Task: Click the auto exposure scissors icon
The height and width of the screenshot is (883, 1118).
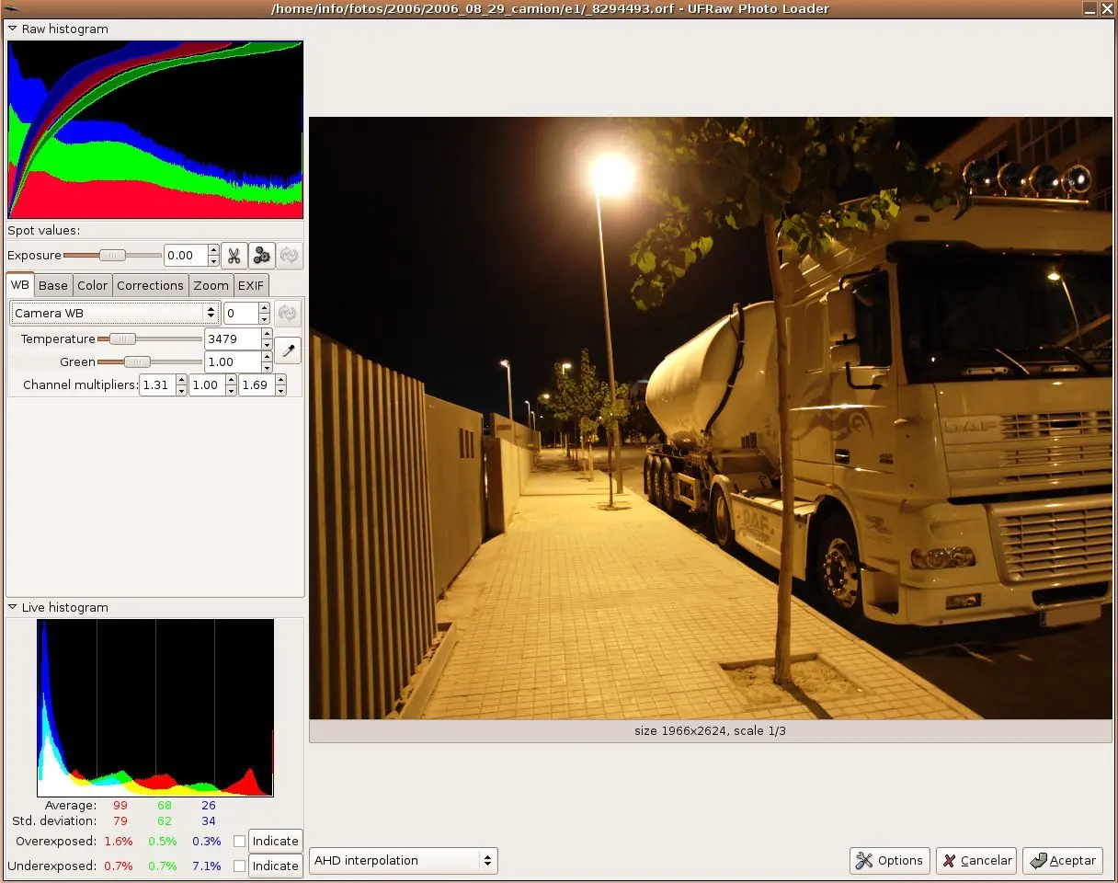Action: click(x=234, y=256)
